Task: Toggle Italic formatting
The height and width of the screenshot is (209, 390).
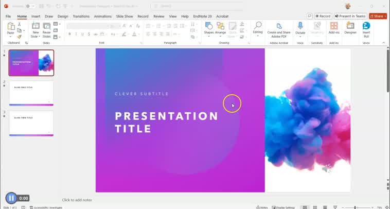Action: (x=76, y=34)
